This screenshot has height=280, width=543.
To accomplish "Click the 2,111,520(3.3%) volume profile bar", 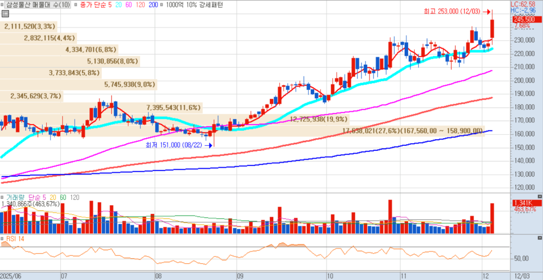I will (29, 26).
